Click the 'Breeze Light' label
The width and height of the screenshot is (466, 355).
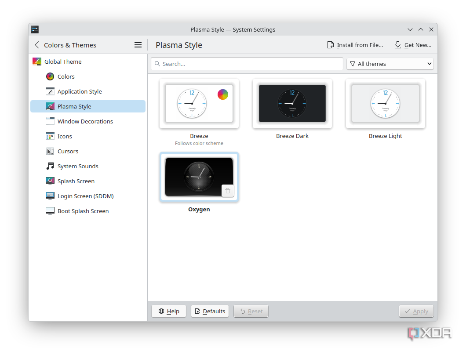click(x=386, y=136)
